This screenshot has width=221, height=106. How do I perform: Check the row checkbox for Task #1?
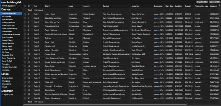tap(25, 14)
